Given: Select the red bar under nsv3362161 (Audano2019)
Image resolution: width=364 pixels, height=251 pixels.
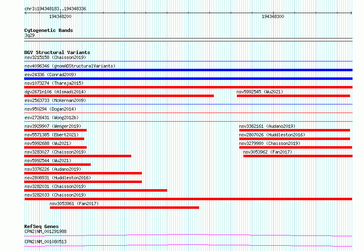Looking at the screenshot, I should pos(294,130).
